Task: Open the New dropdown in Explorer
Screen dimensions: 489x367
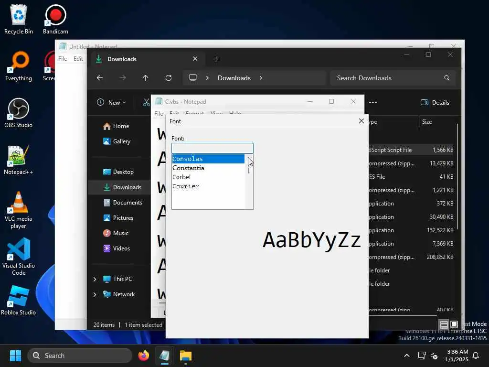Action: coord(111,102)
